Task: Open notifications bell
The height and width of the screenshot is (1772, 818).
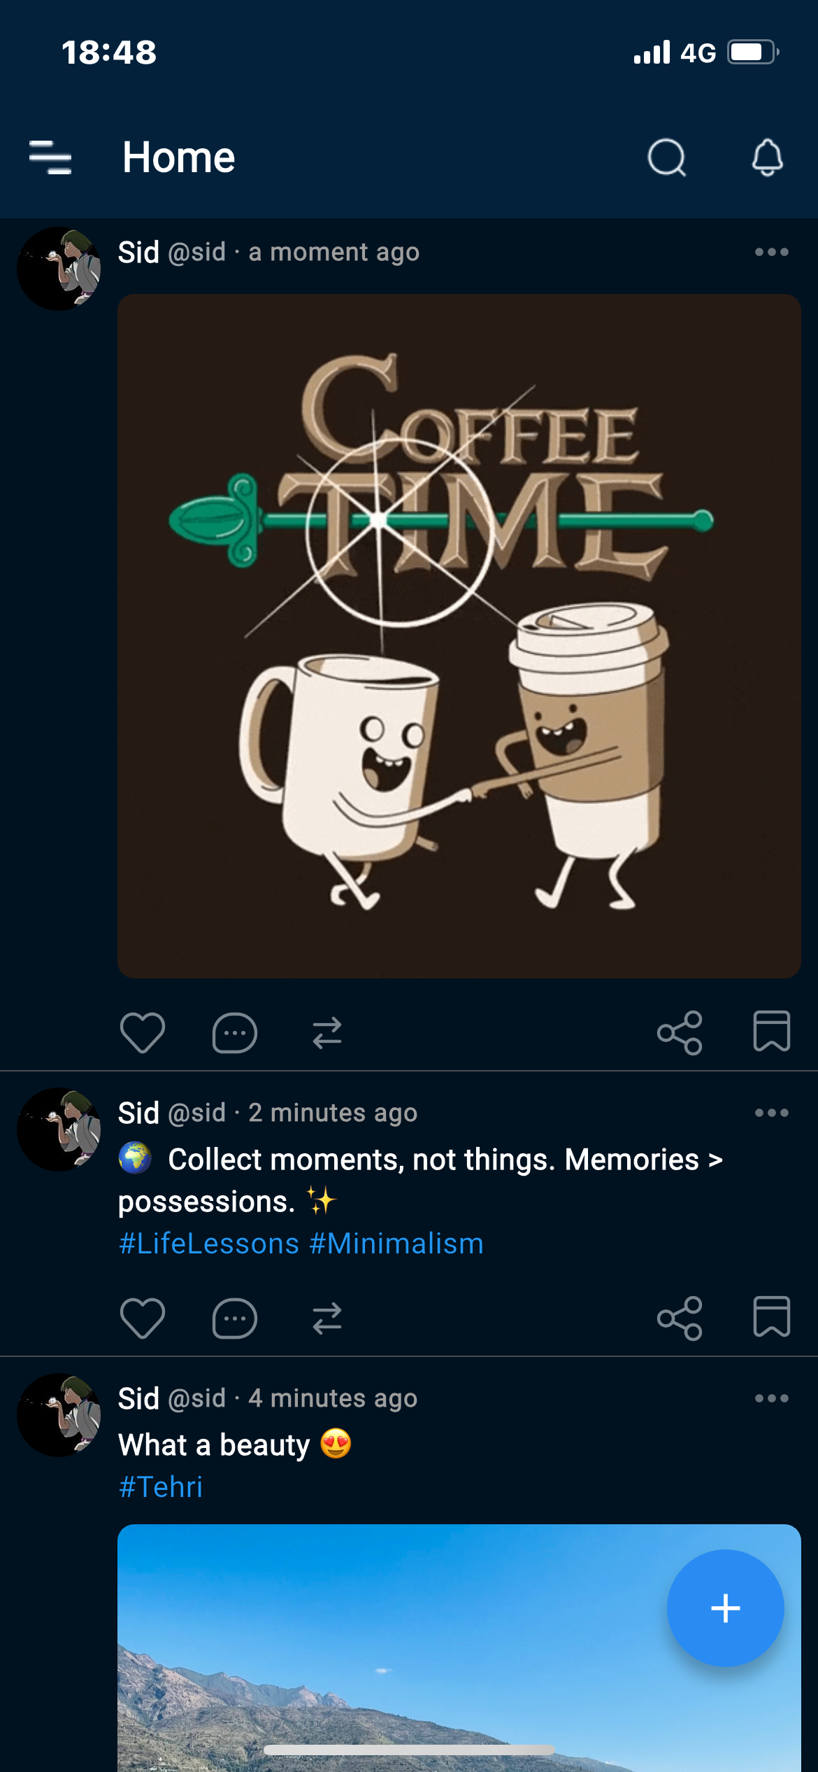Action: point(767,157)
